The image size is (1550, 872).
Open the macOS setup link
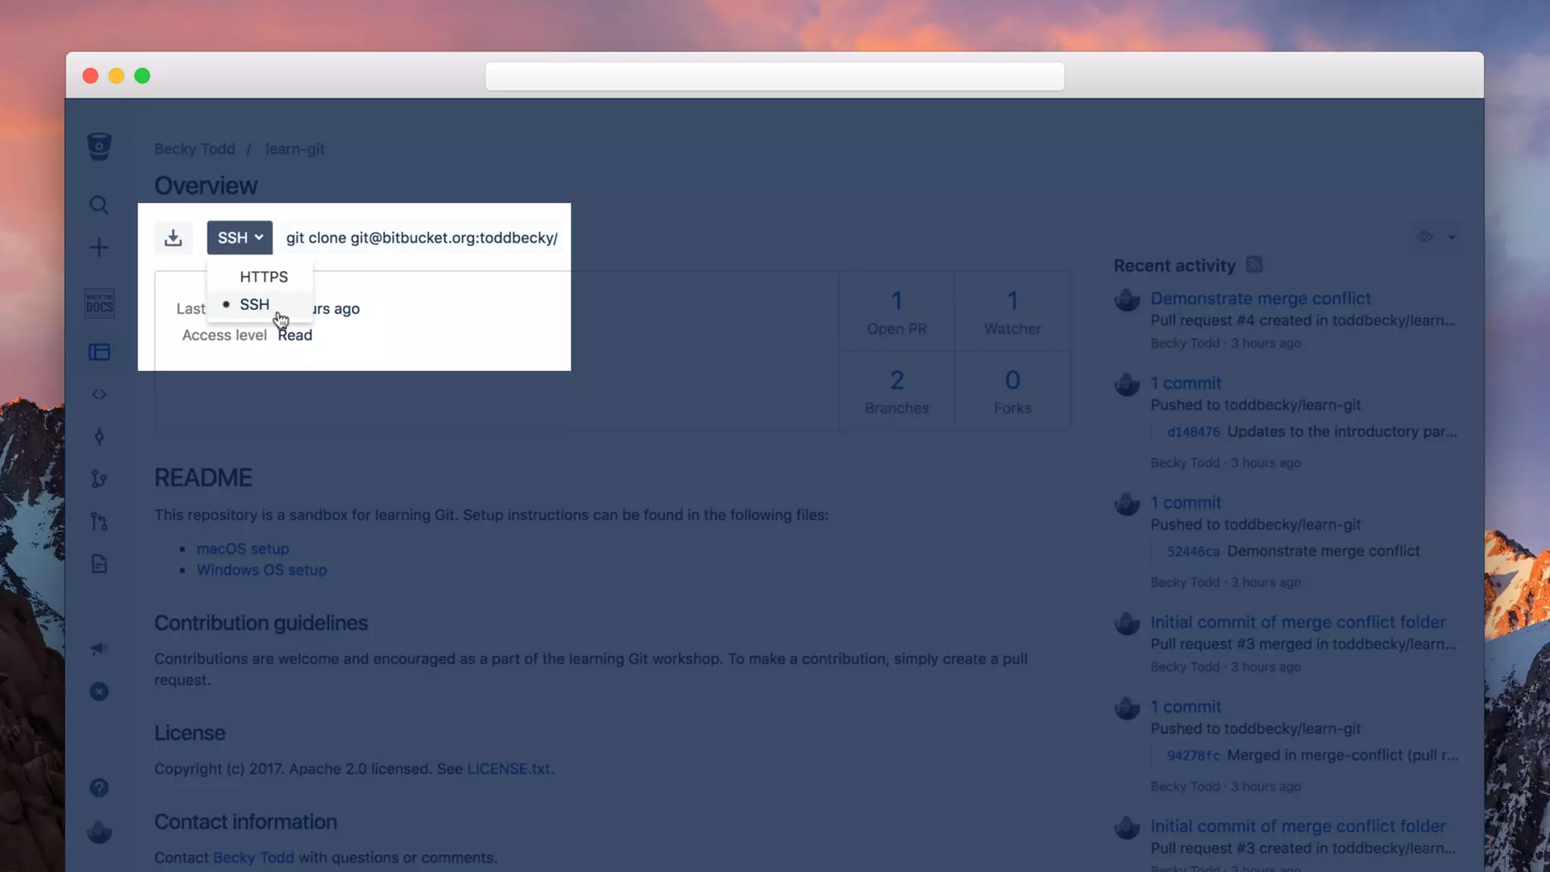(242, 549)
